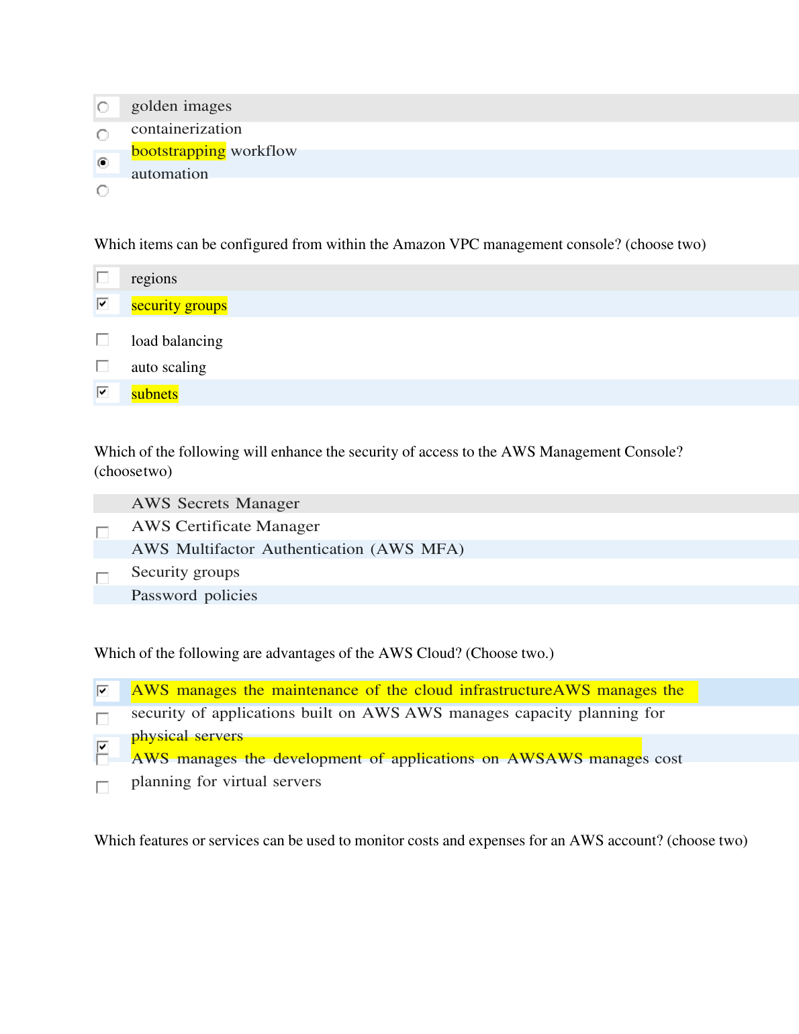The width and height of the screenshot is (799, 1034).
Task: Select the "golden images" radio button
Action: (103, 107)
